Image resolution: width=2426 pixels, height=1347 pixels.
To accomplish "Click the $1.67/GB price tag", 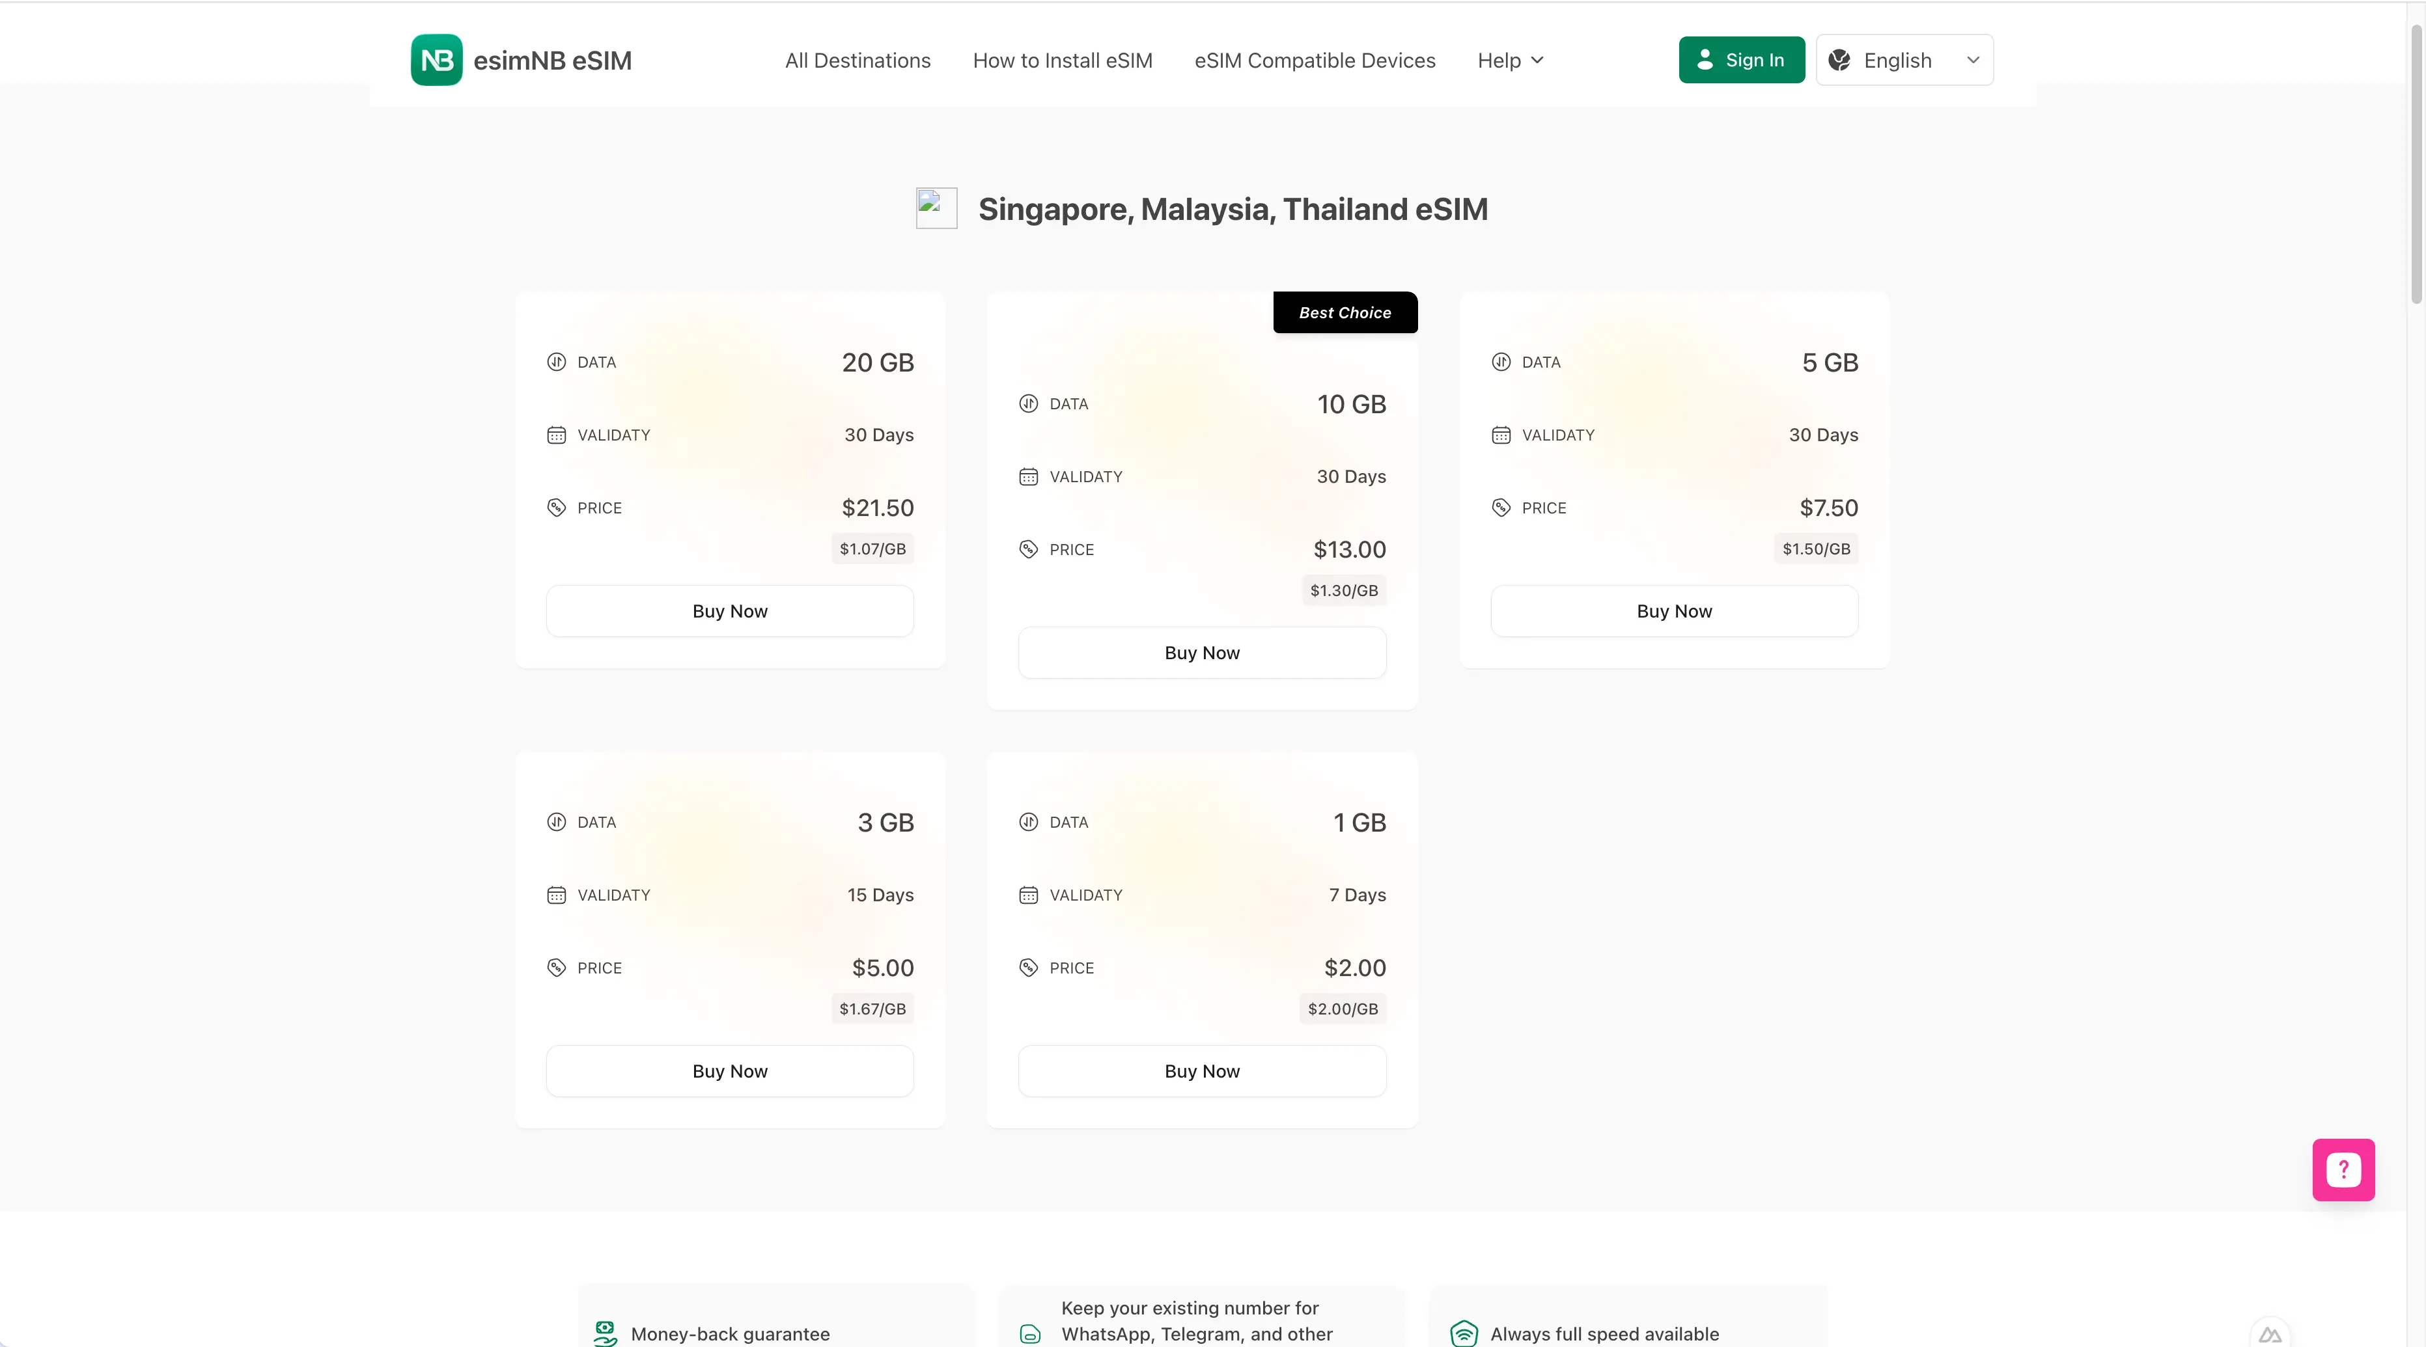I will (872, 1008).
